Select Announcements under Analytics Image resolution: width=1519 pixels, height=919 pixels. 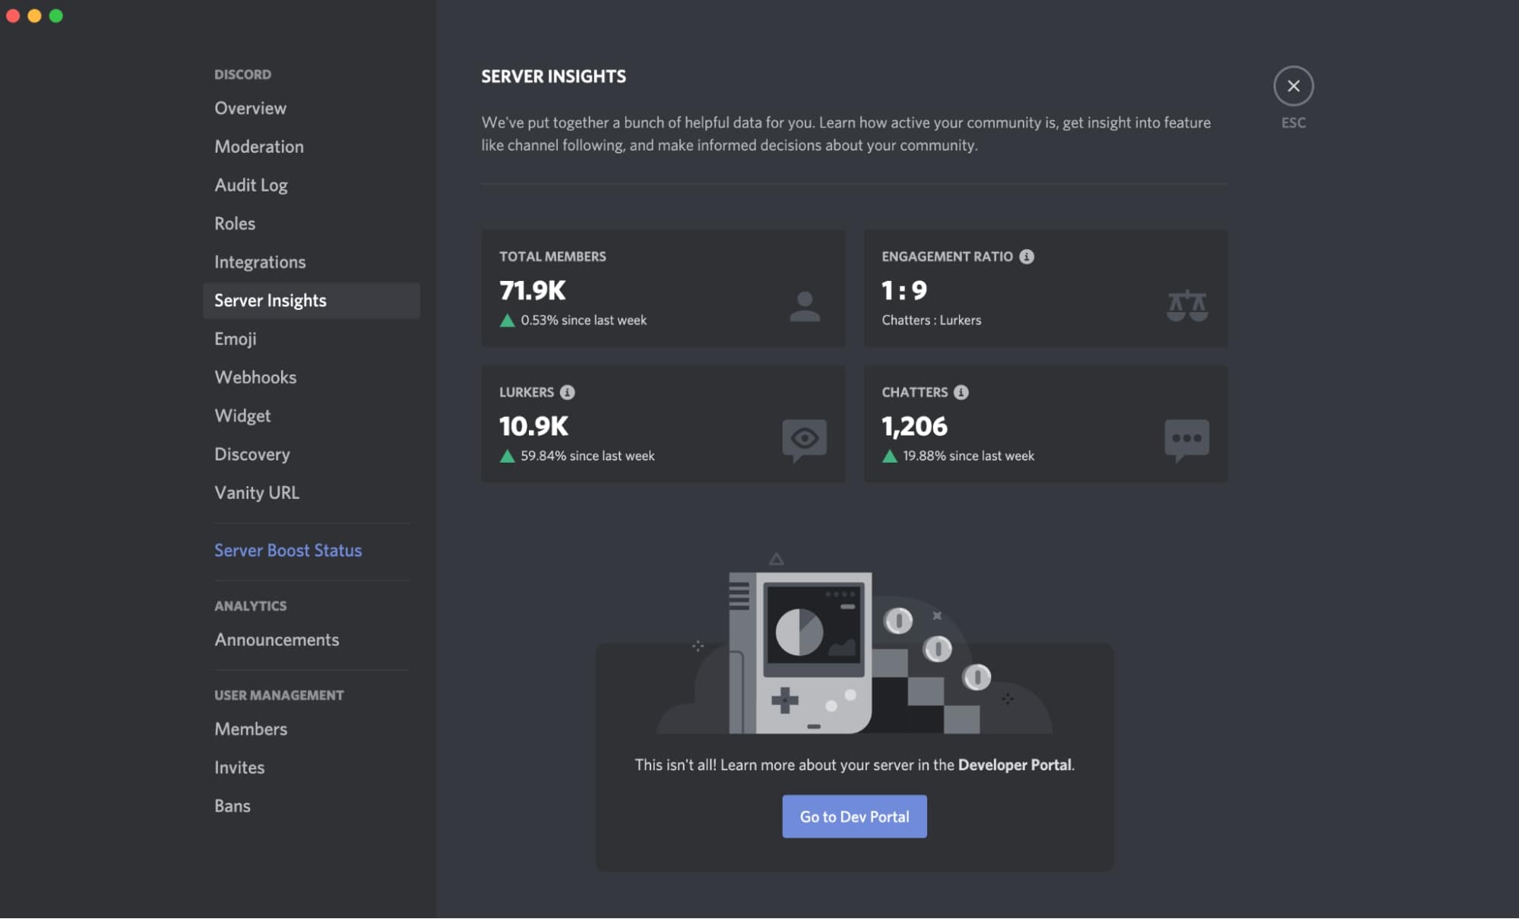pyautogui.click(x=277, y=639)
